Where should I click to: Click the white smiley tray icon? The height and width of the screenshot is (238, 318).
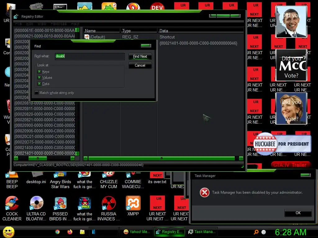tap(264, 232)
